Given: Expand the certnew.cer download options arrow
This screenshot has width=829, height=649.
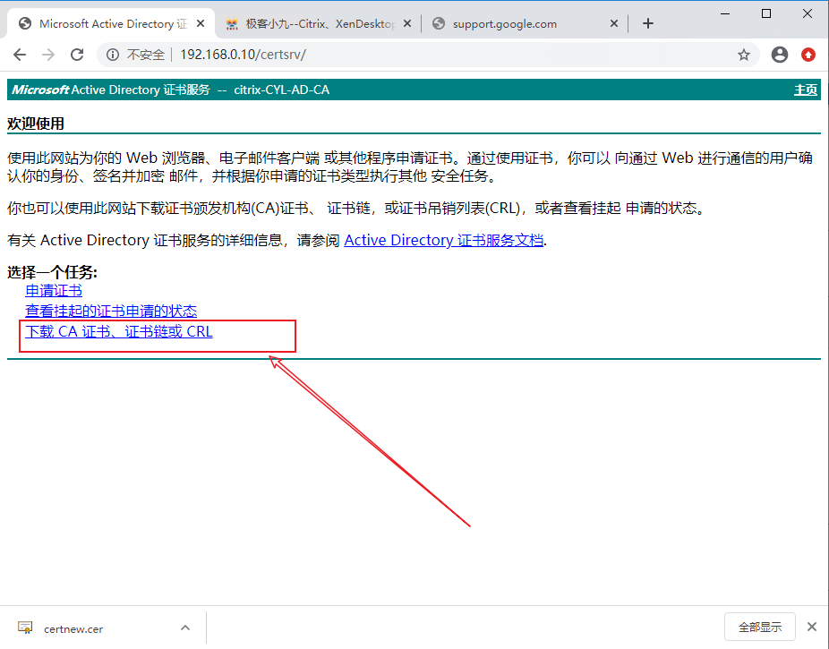Looking at the screenshot, I should tap(184, 628).
